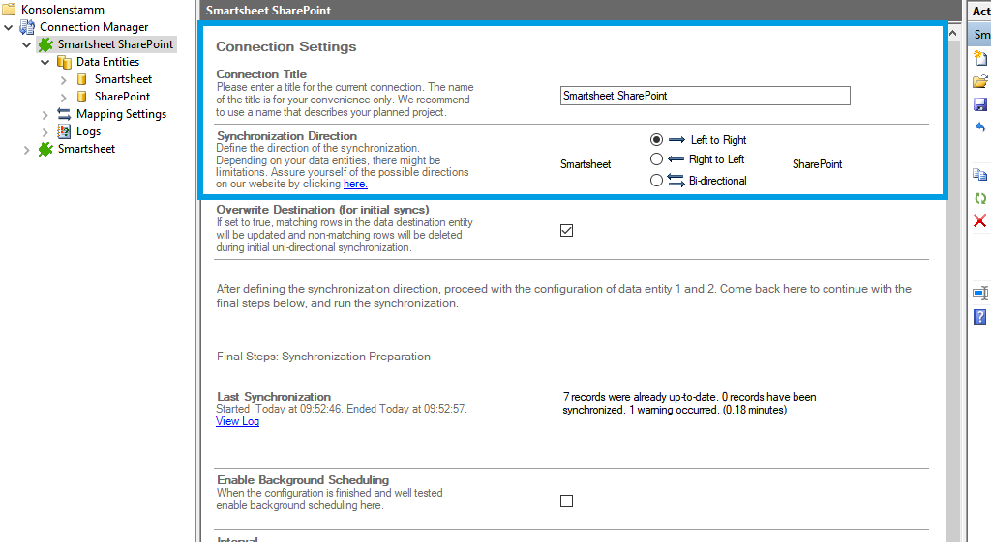Expand the Mapping Settings tree node
Viewport: 991px width, 542px height.
[x=45, y=114]
